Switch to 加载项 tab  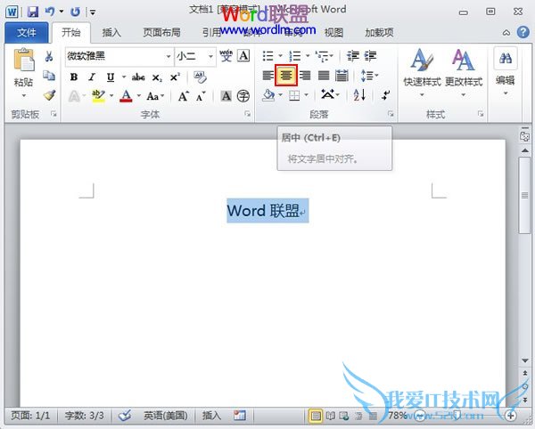379,33
